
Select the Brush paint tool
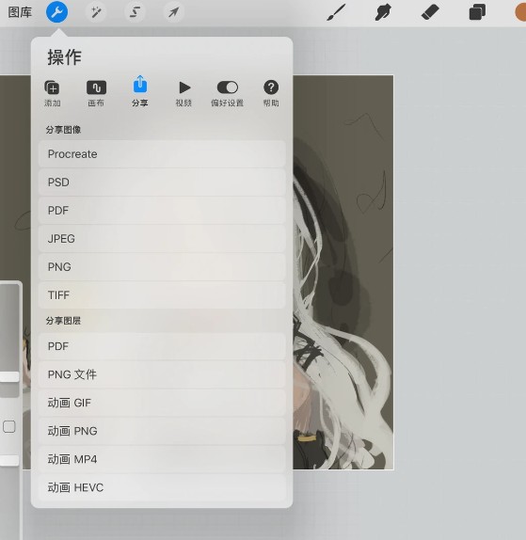coord(336,12)
